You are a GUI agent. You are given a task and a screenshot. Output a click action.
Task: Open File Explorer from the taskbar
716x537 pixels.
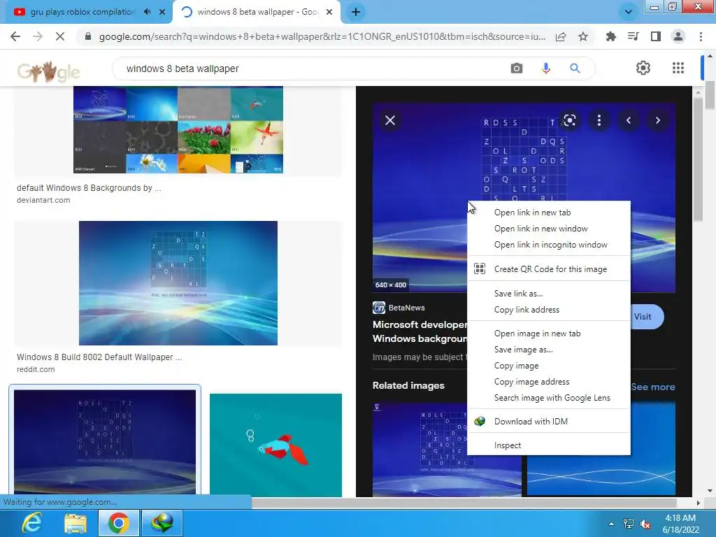(76, 523)
